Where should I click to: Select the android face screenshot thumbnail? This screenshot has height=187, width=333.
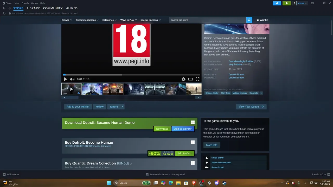click(92, 89)
